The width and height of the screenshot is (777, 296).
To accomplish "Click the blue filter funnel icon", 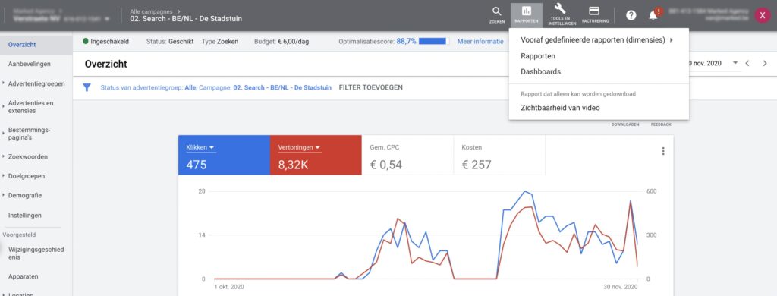I will pyautogui.click(x=87, y=87).
